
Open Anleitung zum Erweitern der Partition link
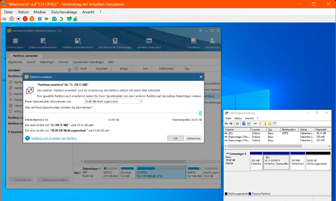pos(54,138)
